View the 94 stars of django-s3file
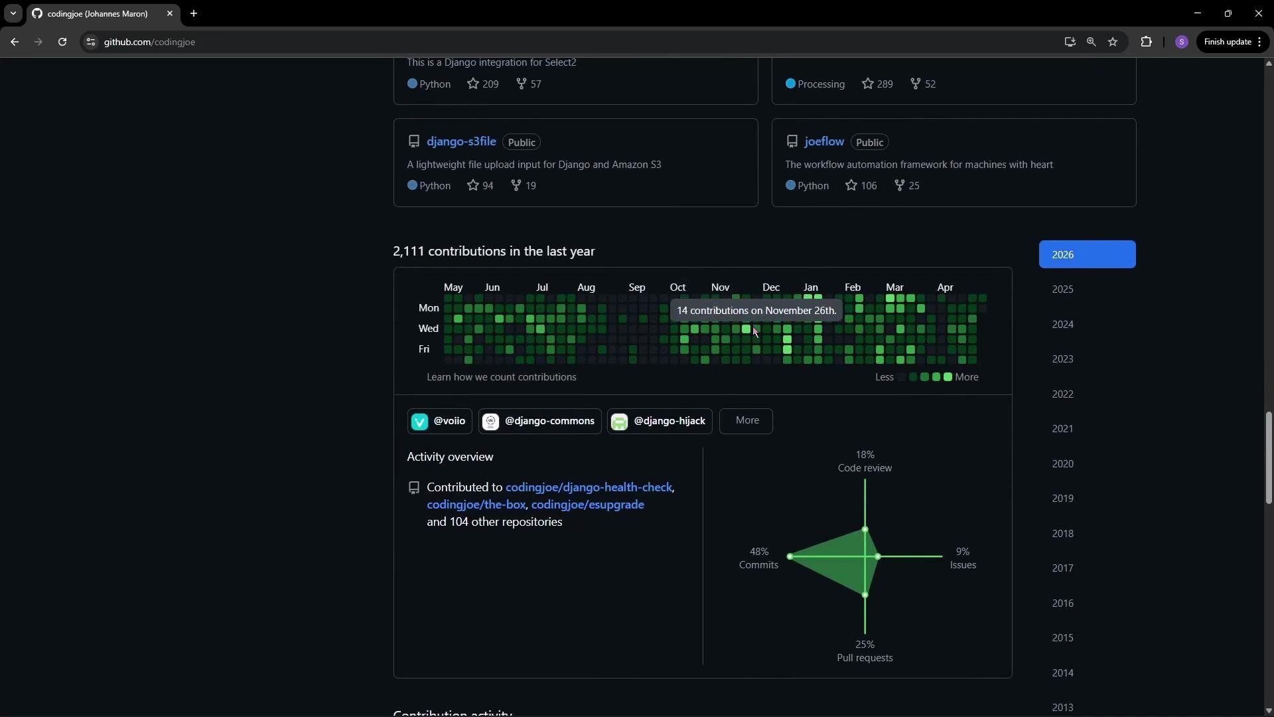This screenshot has width=1274, height=717. [x=480, y=186]
